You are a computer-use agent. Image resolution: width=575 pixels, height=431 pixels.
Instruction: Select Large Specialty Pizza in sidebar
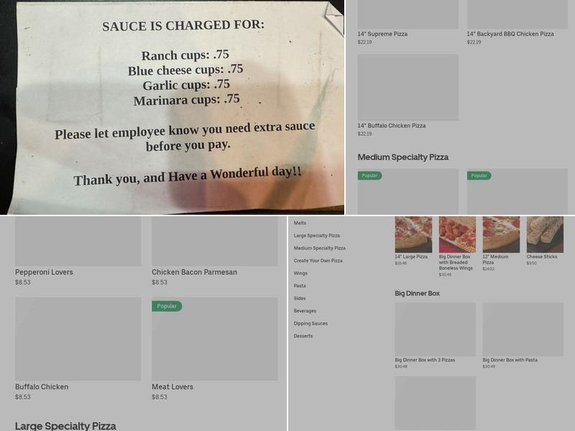tap(316, 236)
